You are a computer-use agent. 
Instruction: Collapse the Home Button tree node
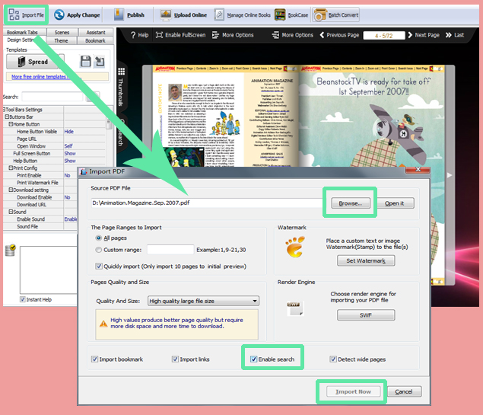(11, 124)
